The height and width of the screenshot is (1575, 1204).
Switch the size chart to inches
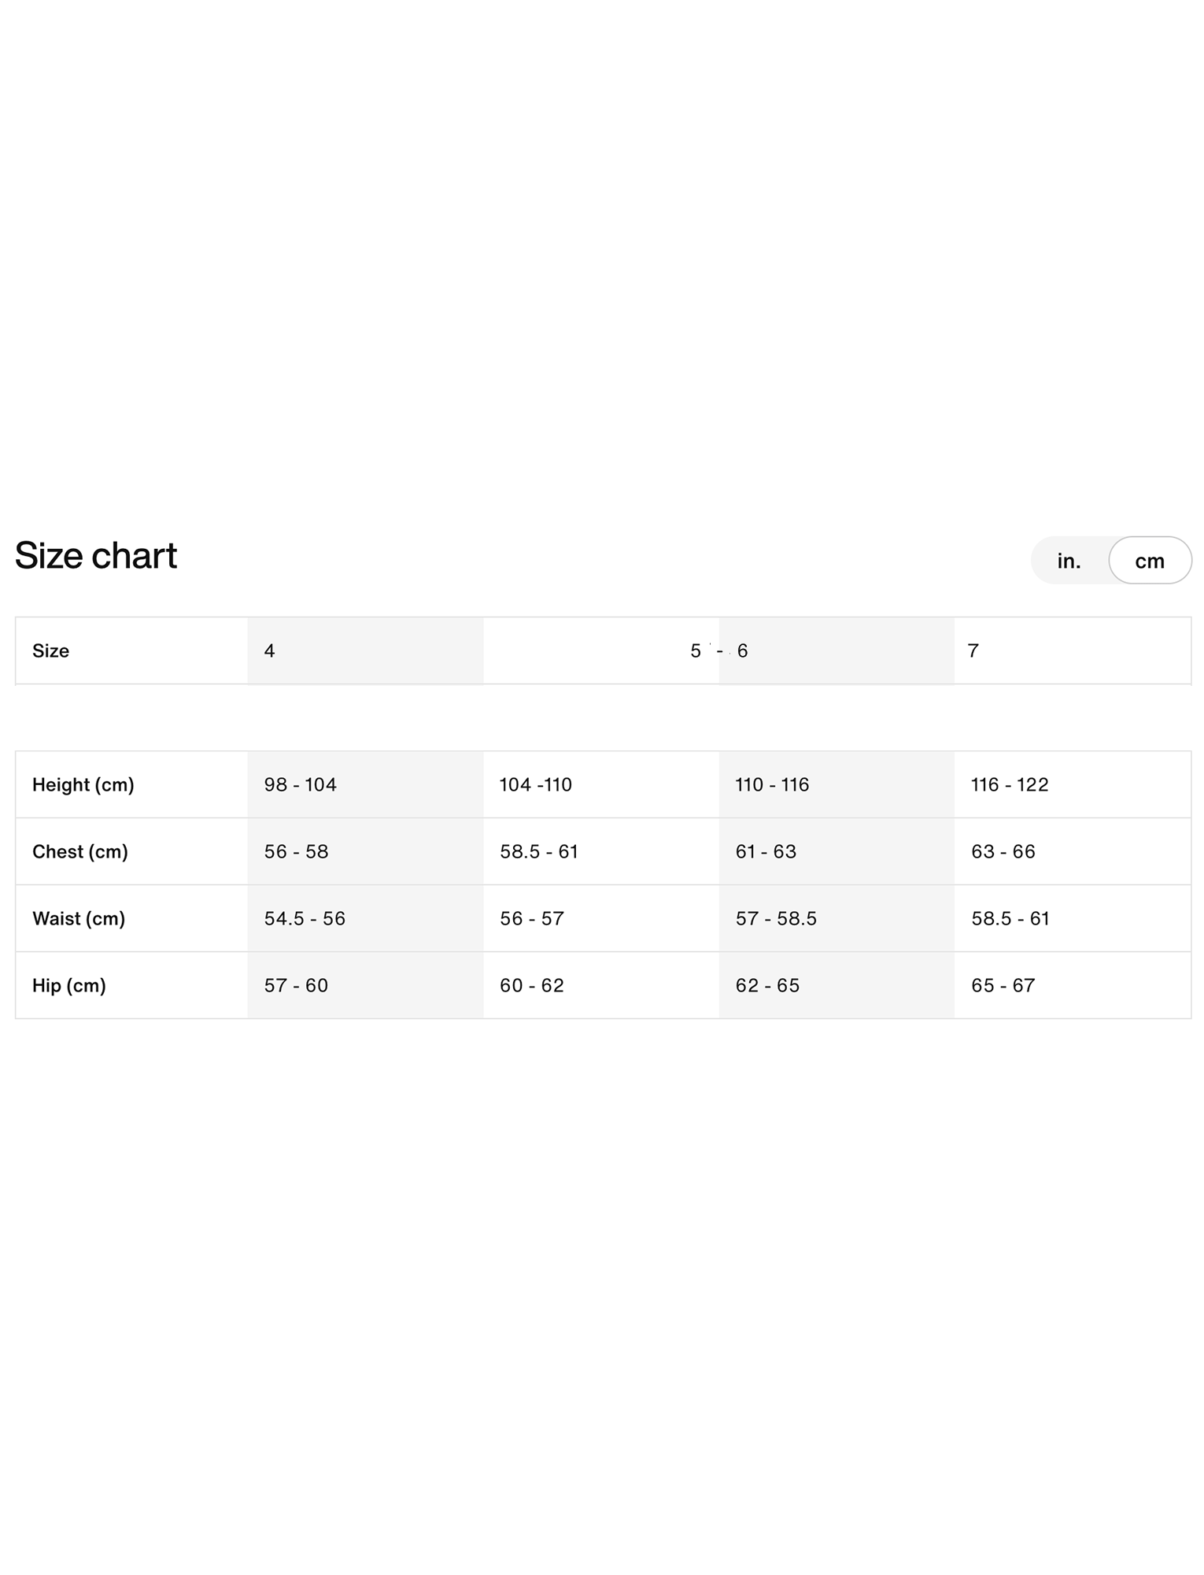[x=1068, y=561]
